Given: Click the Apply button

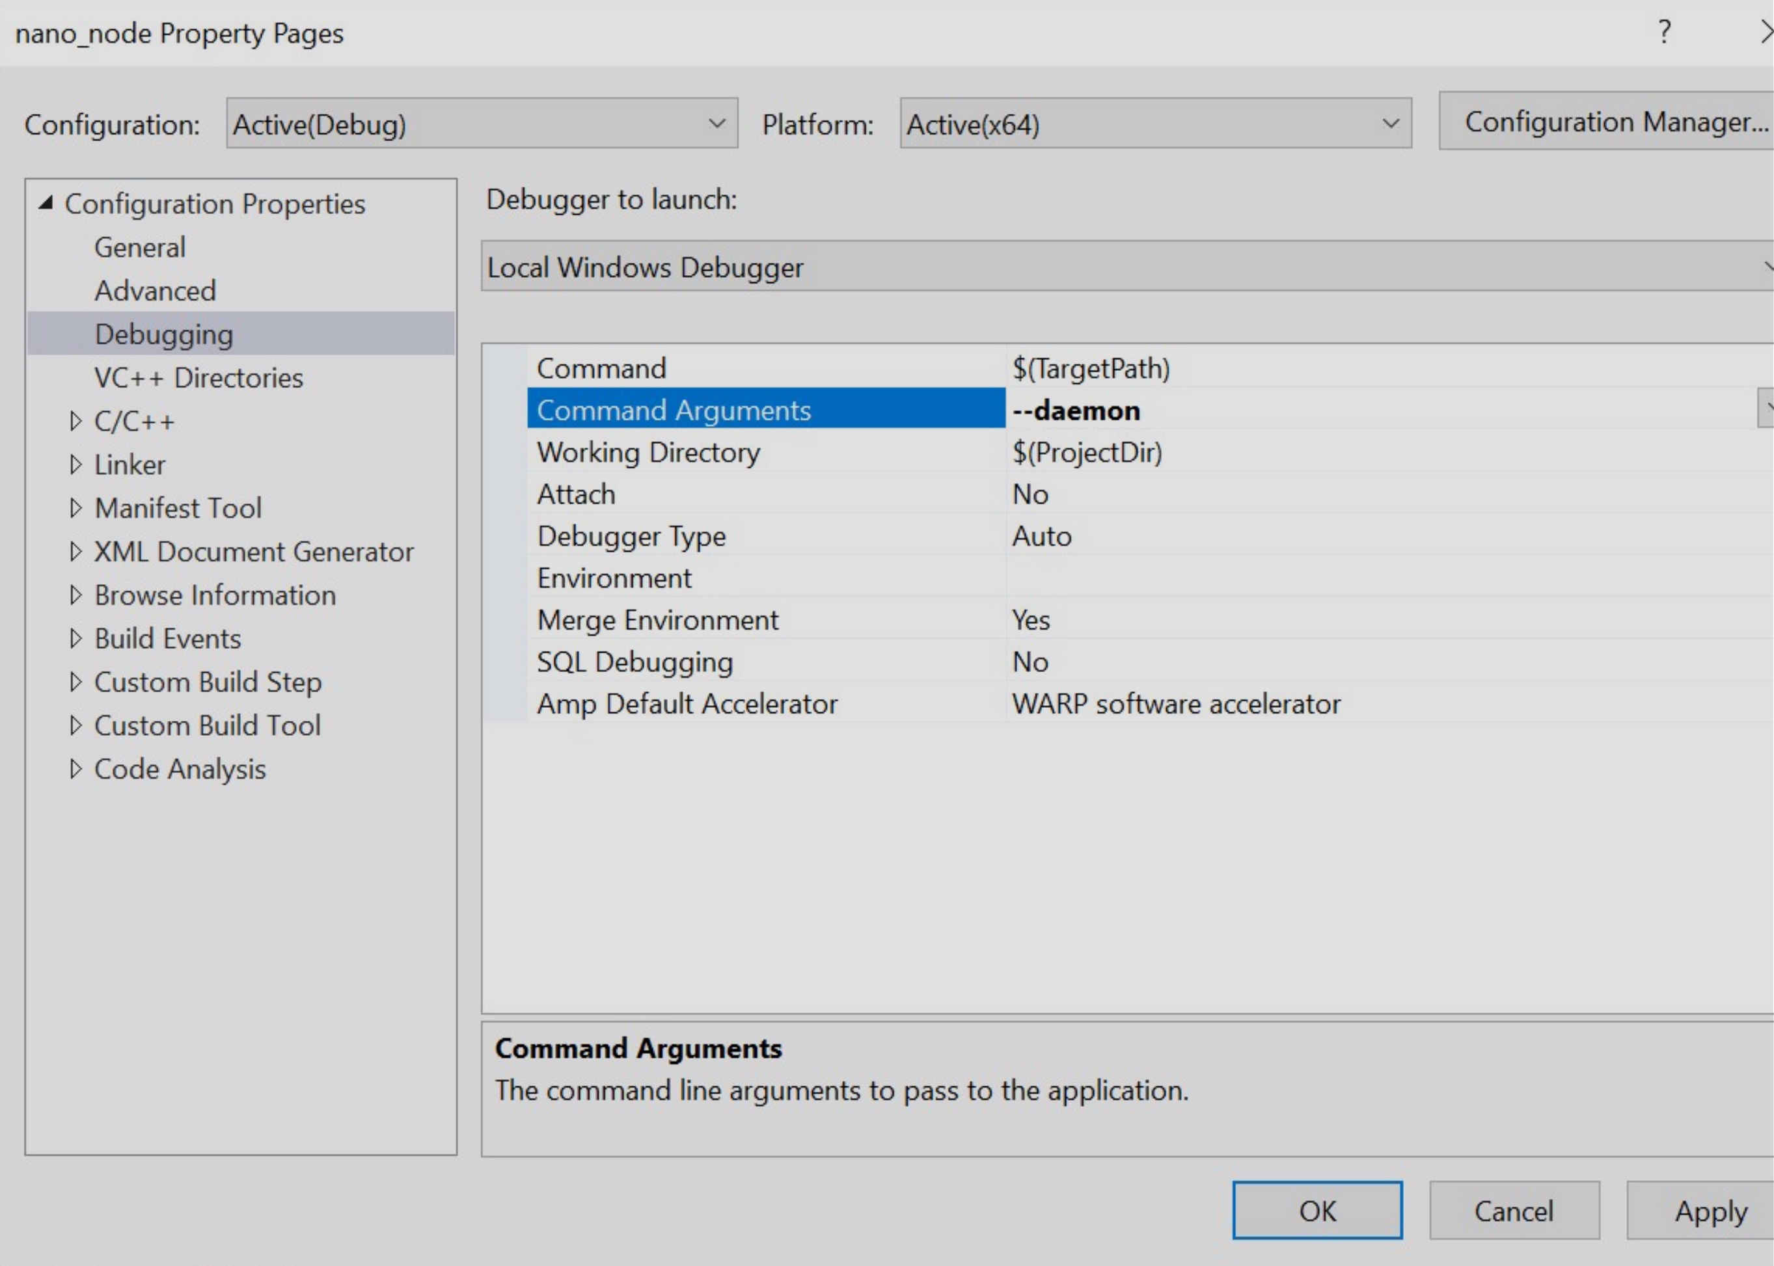Looking at the screenshot, I should (1710, 1211).
